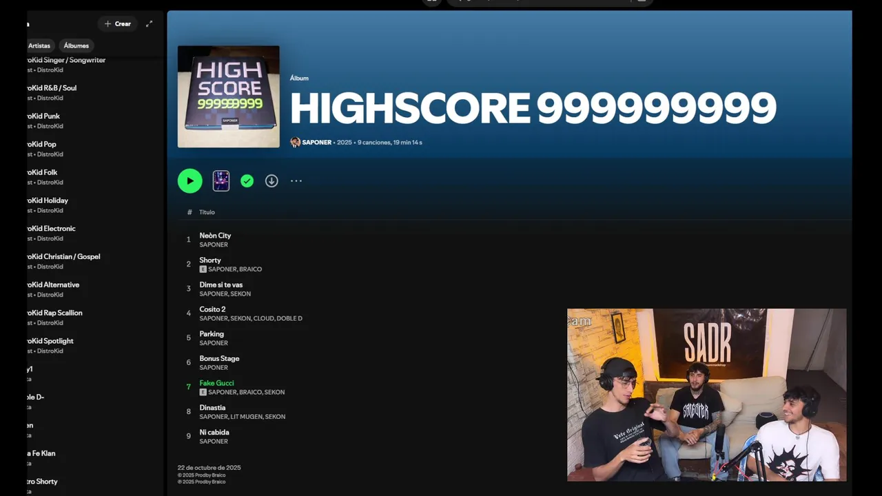Click the release date 22 de octubre de 2025
Viewport: 882px width, 496px height.
(x=209, y=468)
